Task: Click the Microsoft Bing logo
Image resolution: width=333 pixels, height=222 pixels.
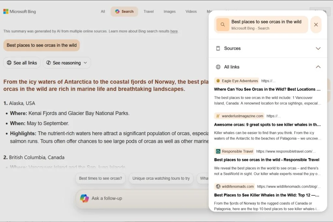Action: (20, 11)
